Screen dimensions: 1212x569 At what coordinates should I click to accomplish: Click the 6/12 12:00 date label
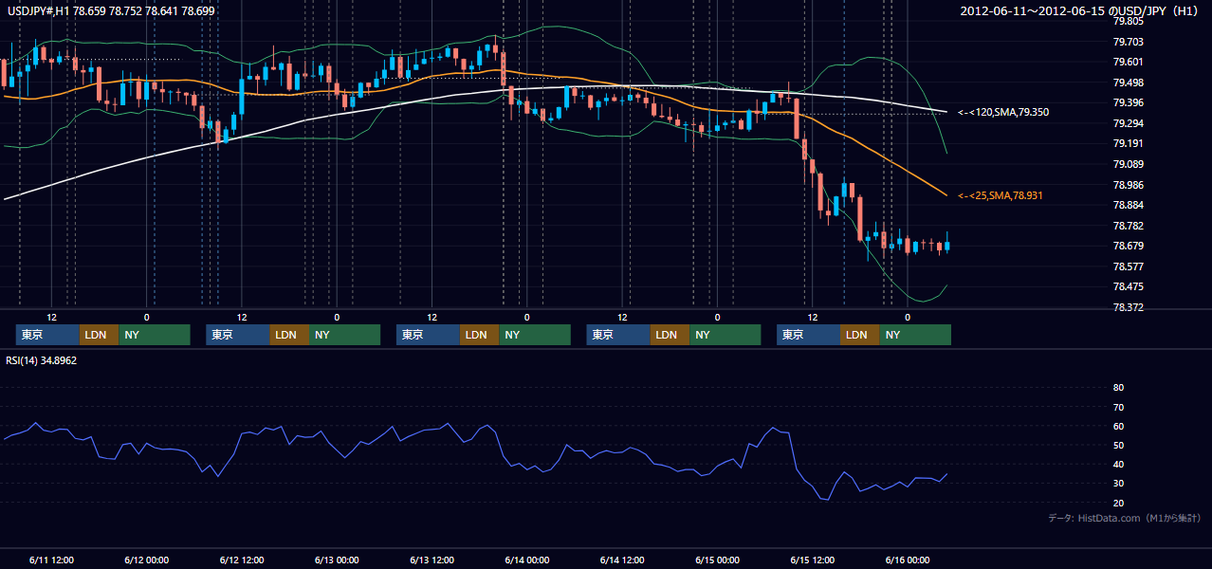(x=241, y=560)
